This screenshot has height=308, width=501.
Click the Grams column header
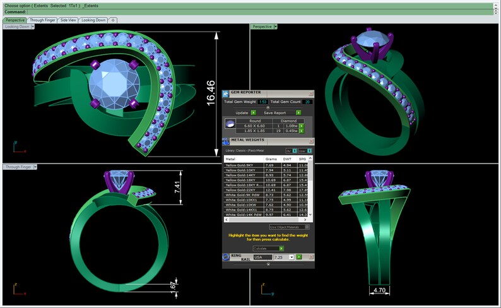click(x=273, y=159)
